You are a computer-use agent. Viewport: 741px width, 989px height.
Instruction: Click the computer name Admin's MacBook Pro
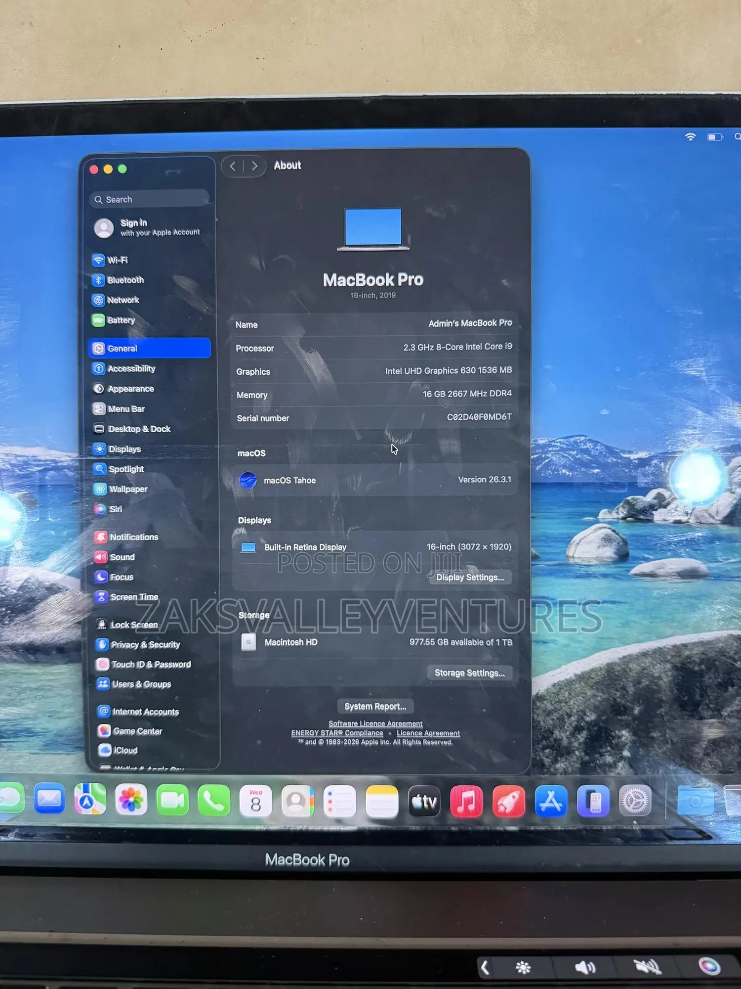[470, 323]
